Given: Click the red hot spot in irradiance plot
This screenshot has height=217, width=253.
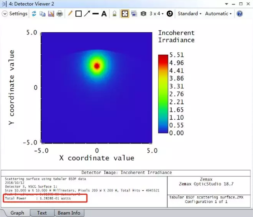Looking at the screenshot, I should click(97, 66).
